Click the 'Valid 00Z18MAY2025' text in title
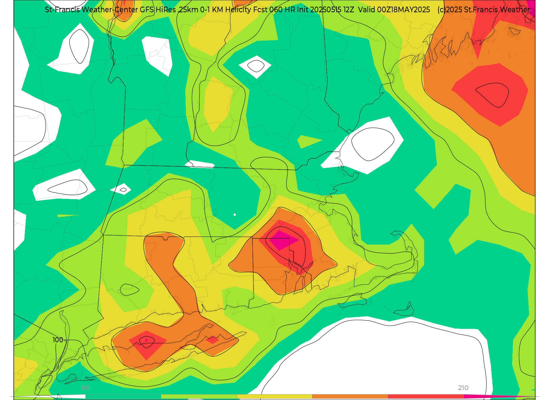This screenshot has height=400, width=549. 394,10
